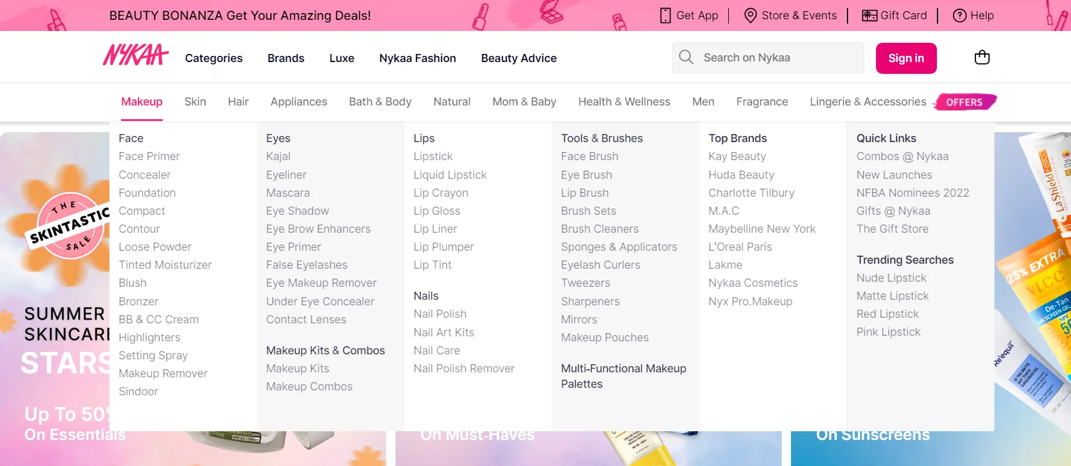Open Multi-Functional Makeup Palettes heading
This screenshot has width=1071, height=466.
pos(624,376)
